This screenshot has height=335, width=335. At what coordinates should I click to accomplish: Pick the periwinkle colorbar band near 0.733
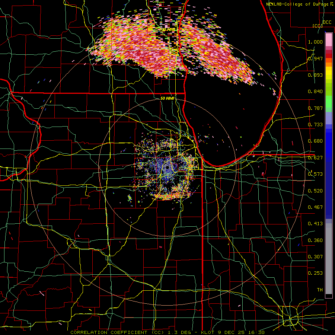pos(329,118)
